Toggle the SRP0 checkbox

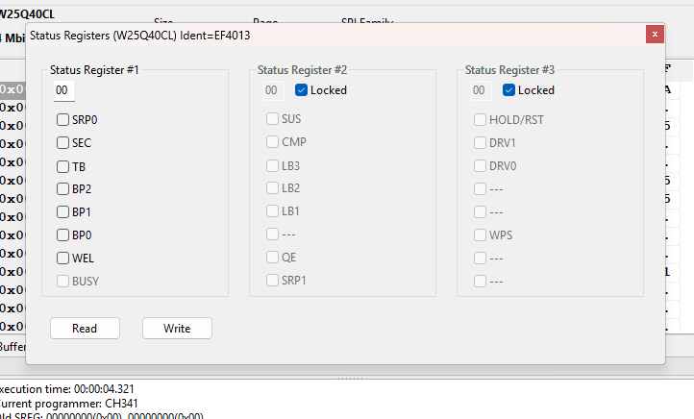62,119
